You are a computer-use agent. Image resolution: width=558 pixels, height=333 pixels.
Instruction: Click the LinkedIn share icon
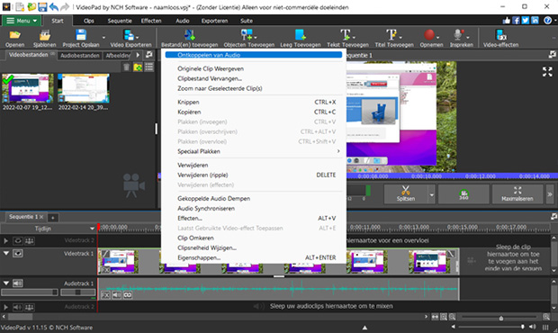pos(535,21)
